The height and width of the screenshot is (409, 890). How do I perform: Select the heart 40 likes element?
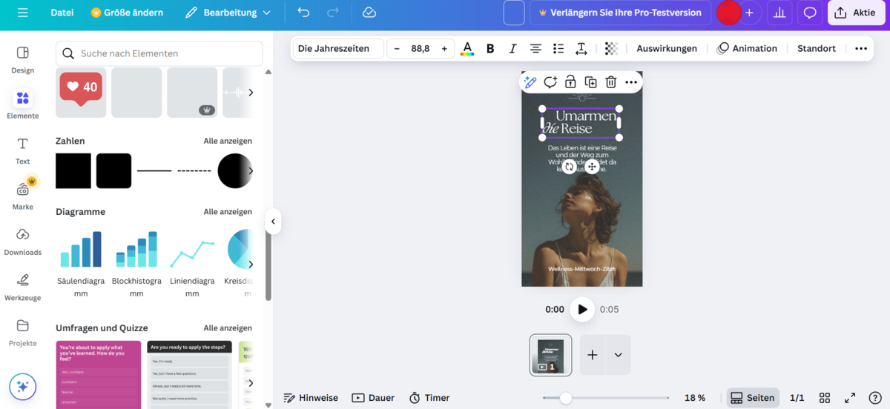point(81,93)
